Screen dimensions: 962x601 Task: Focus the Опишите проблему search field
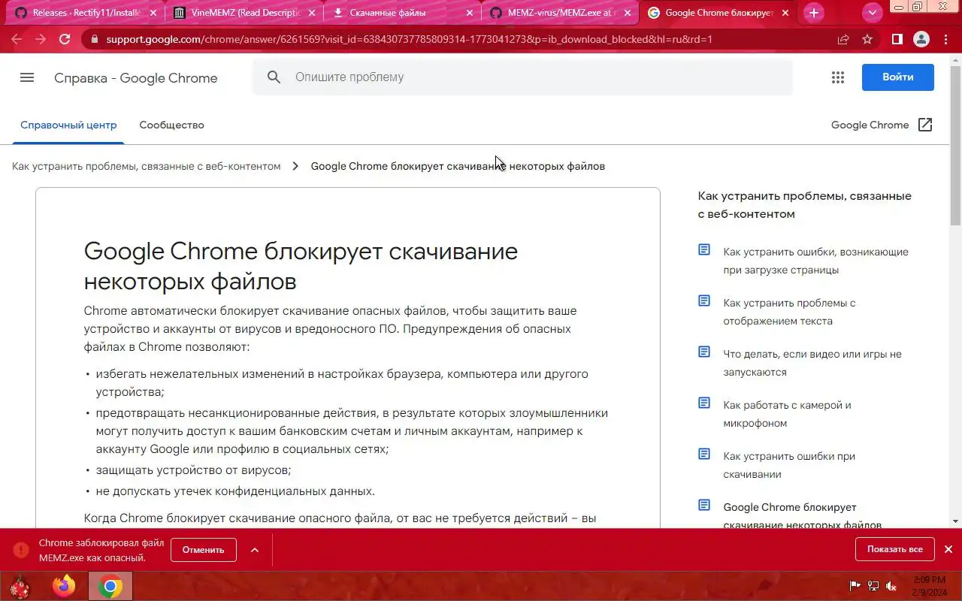[x=522, y=77]
